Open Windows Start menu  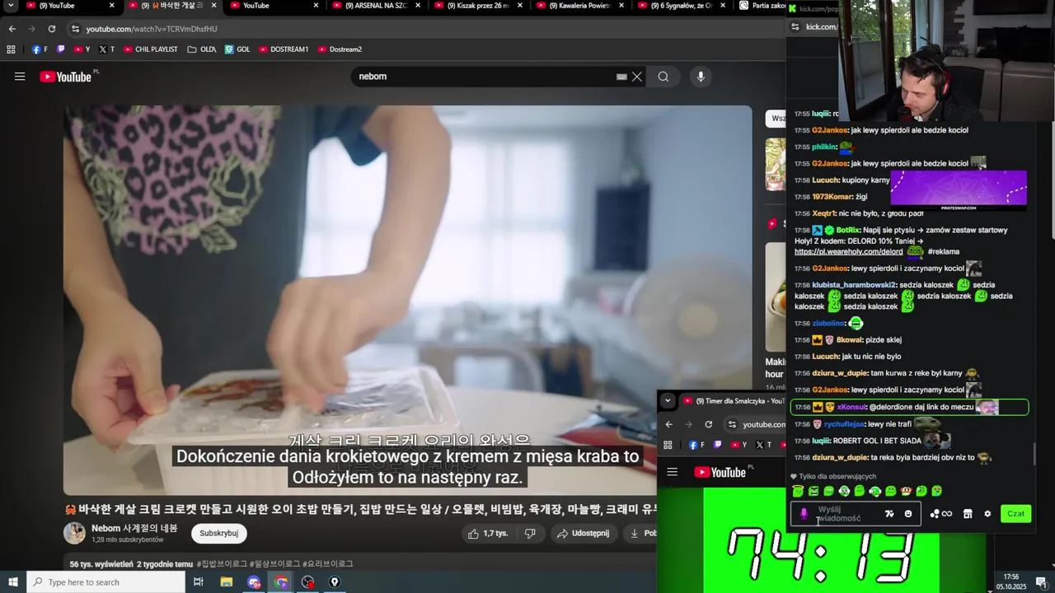pos(12,582)
